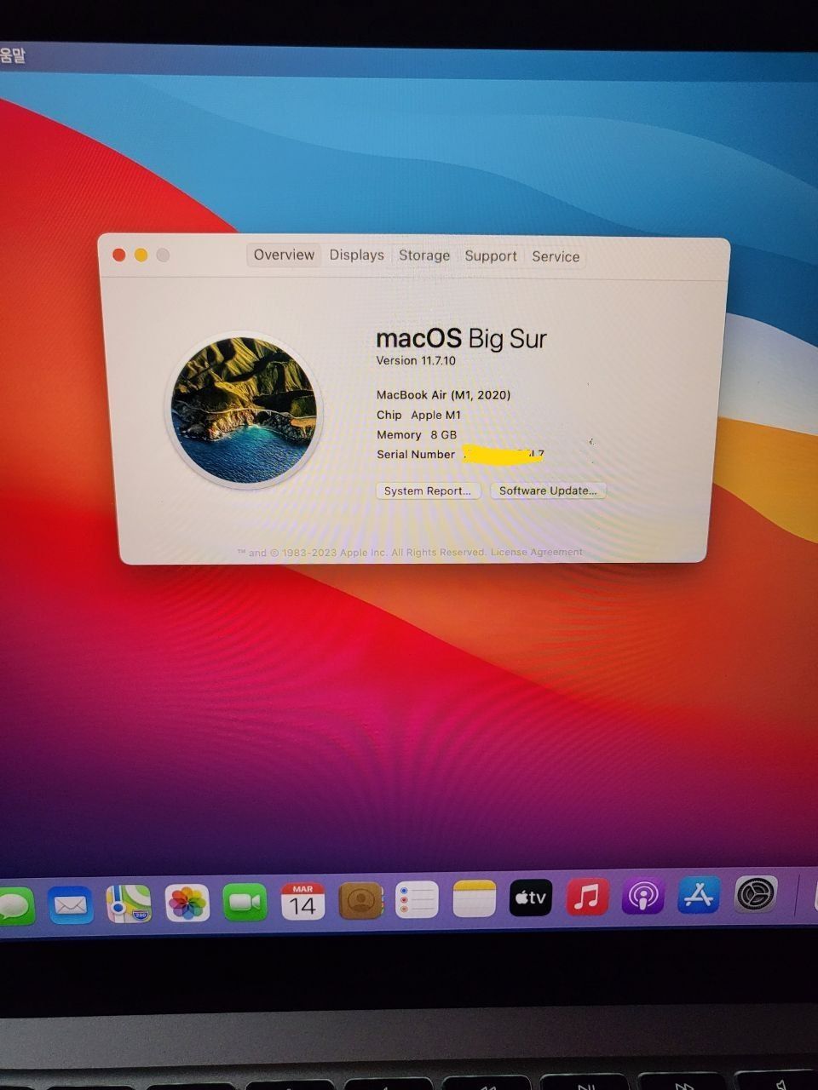Launch the Apple TV app
The image size is (818, 1090).
click(x=530, y=898)
